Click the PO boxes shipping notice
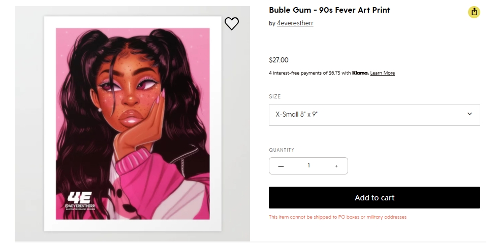The image size is (497, 245). tap(337, 217)
